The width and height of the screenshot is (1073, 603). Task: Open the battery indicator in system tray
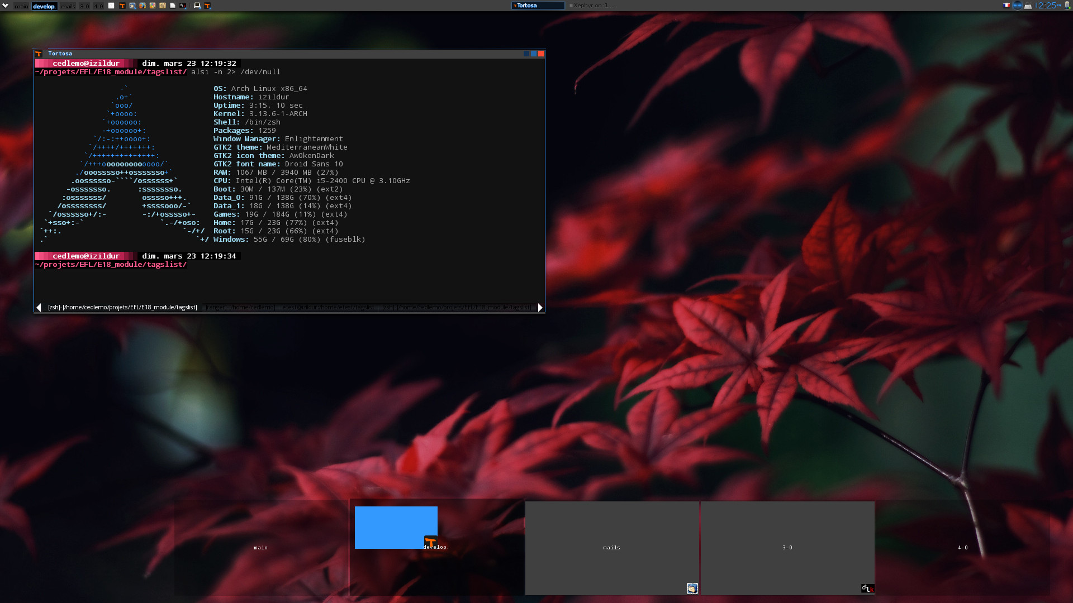(1067, 6)
